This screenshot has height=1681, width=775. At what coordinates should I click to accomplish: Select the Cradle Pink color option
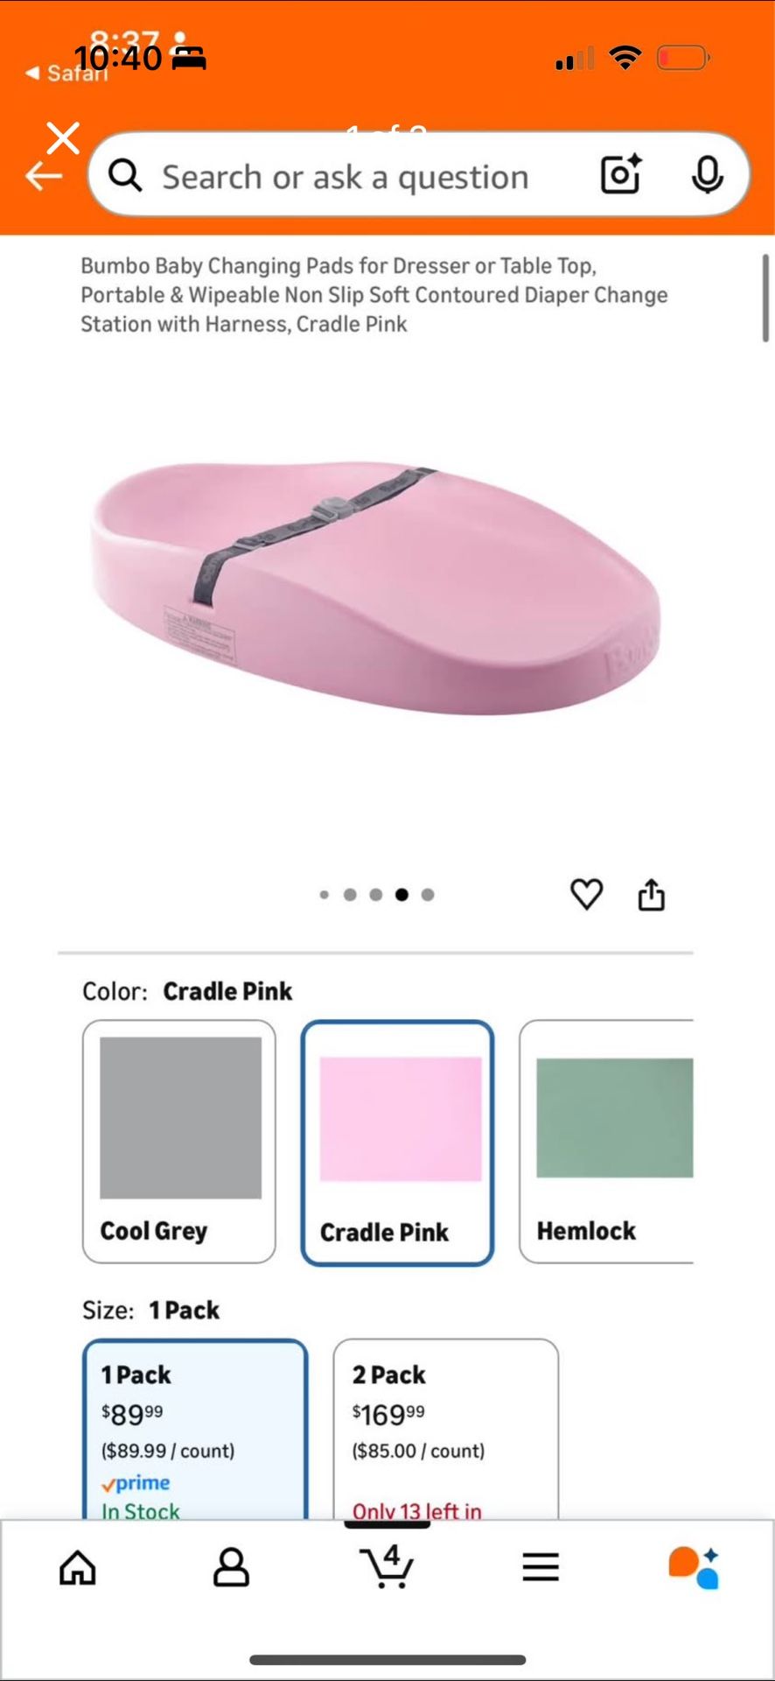point(398,1143)
